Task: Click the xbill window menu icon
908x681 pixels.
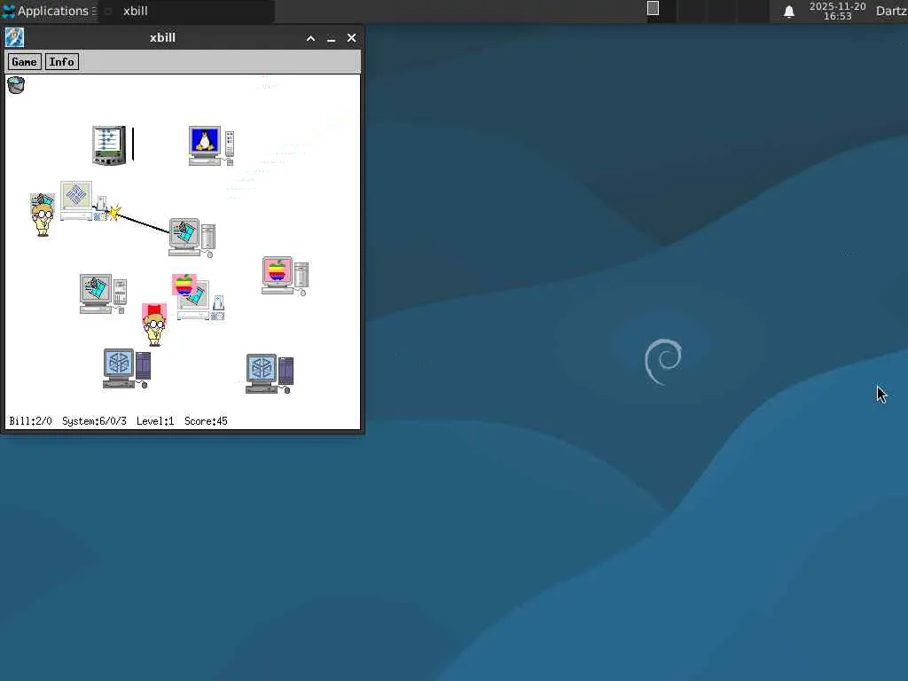Action: (x=14, y=37)
